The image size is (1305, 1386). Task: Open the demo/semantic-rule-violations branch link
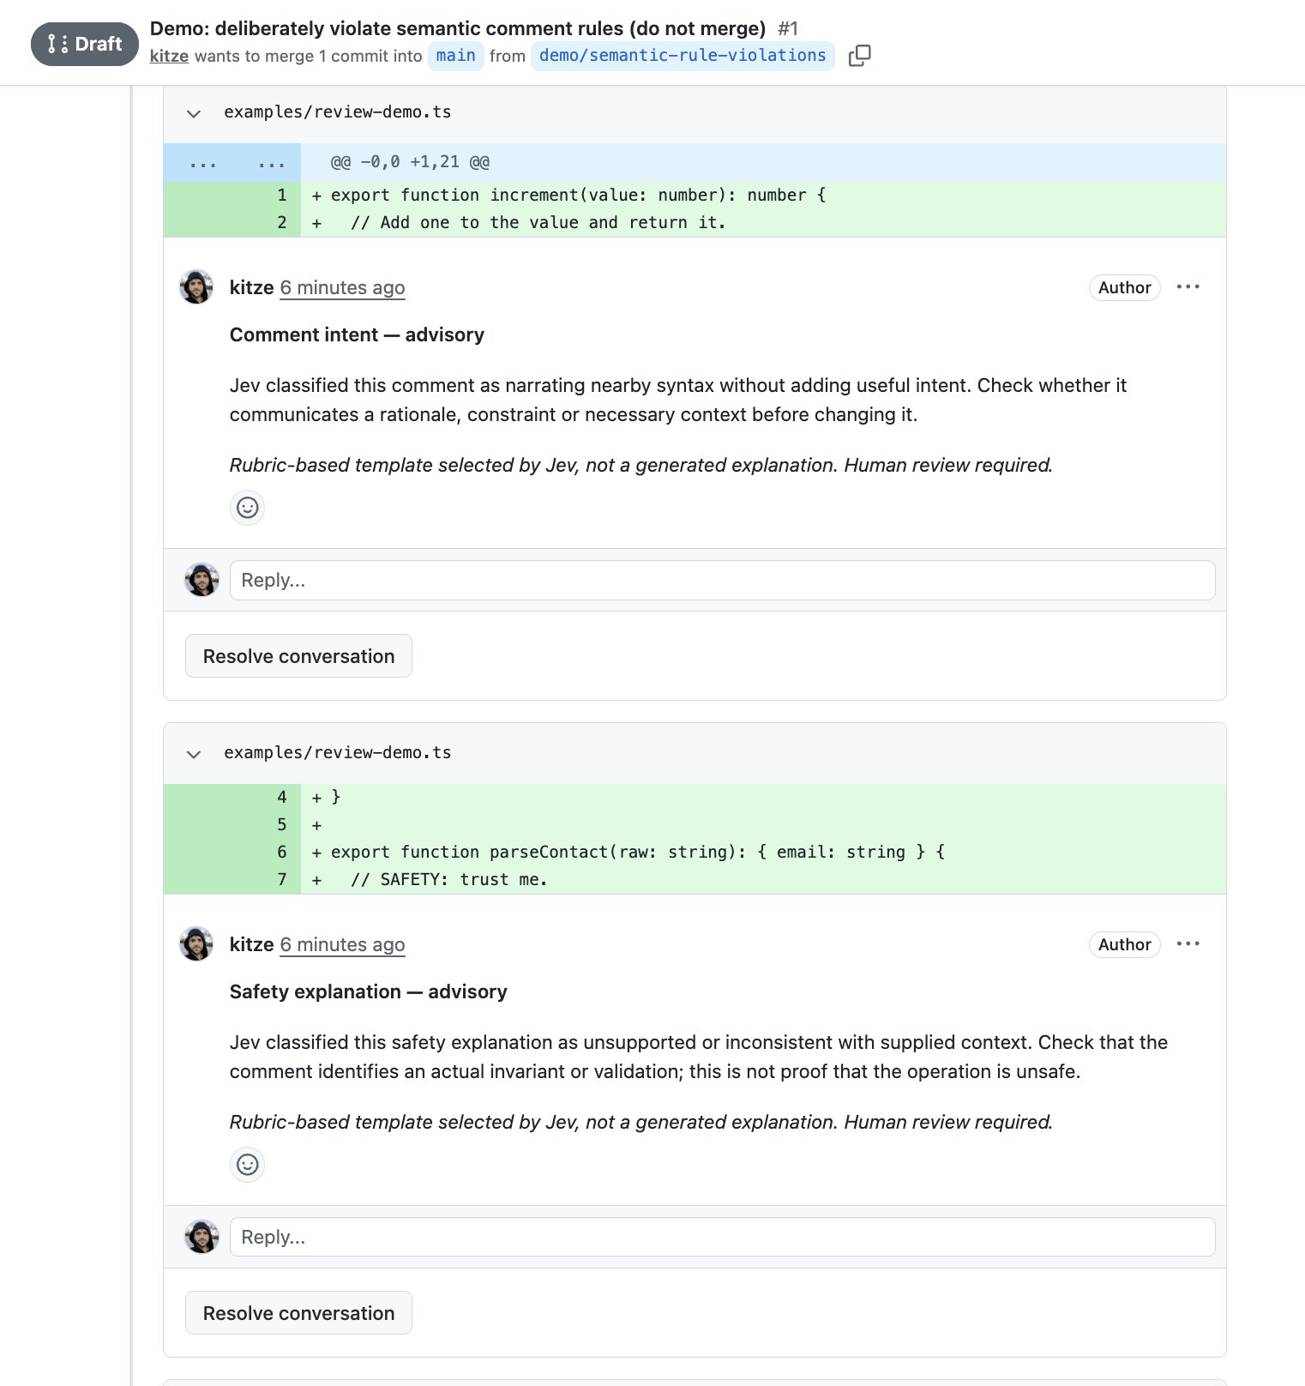point(683,56)
